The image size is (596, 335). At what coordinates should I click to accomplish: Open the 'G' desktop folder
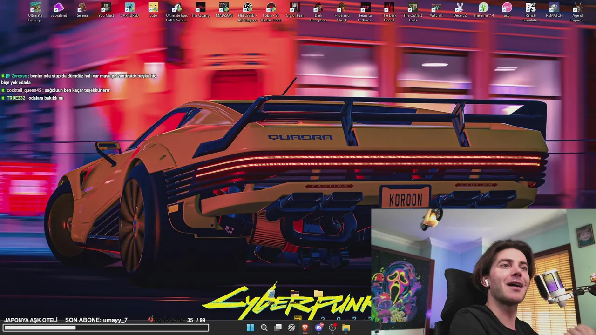[318, 296]
